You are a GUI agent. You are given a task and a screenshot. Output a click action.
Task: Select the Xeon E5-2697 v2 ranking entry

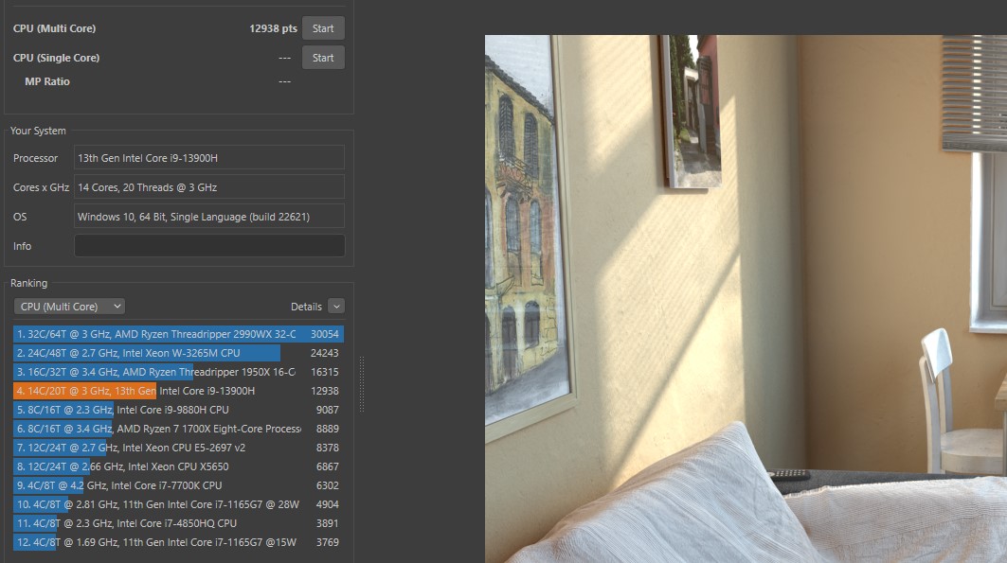coord(178,448)
